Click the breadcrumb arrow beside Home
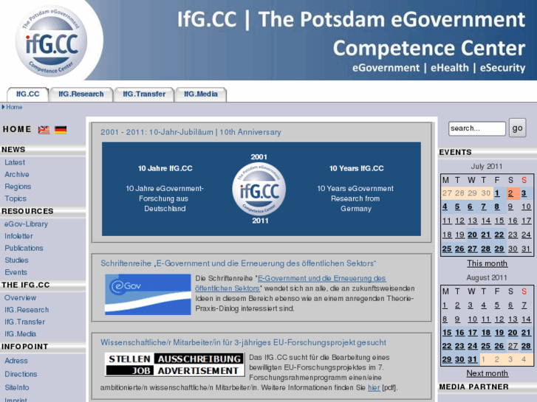This screenshot has width=537, height=402. click(x=3, y=107)
